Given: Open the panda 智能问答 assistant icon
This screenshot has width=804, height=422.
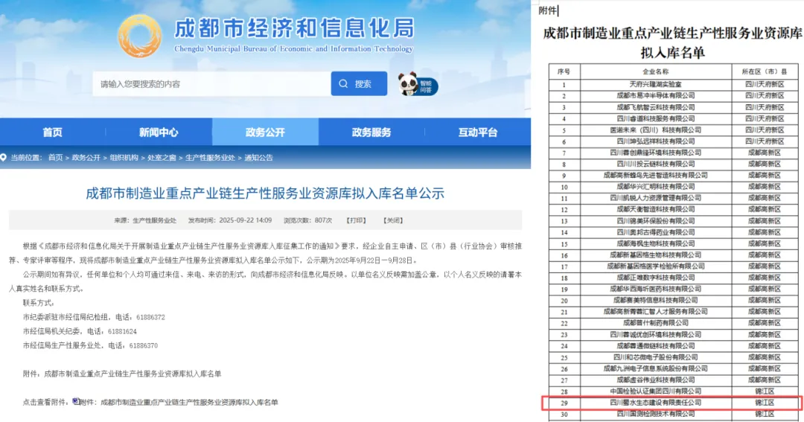Looking at the screenshot, I should click(x=408, y=83).
